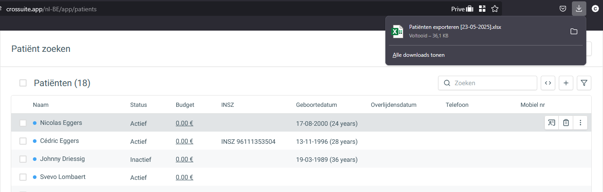Check the box for Cédric Eggers
Screen dimensions: 603x192
click(23, 141)
